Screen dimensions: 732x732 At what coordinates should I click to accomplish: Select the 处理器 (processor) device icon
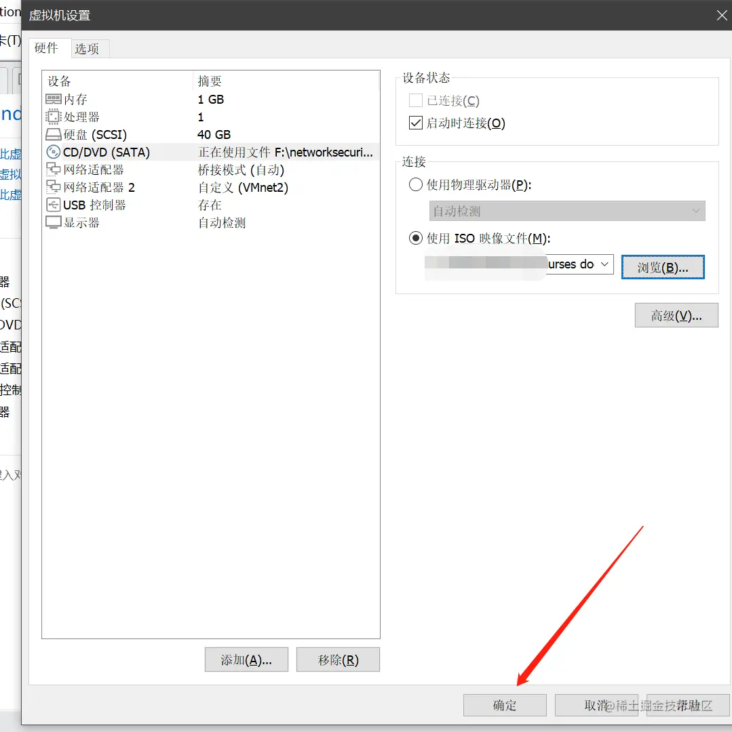[x=53, y=117]
